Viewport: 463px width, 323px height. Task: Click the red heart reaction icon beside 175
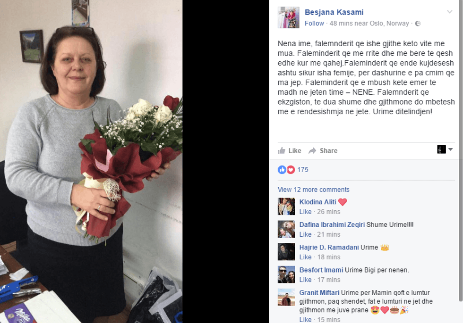point(291,169)
